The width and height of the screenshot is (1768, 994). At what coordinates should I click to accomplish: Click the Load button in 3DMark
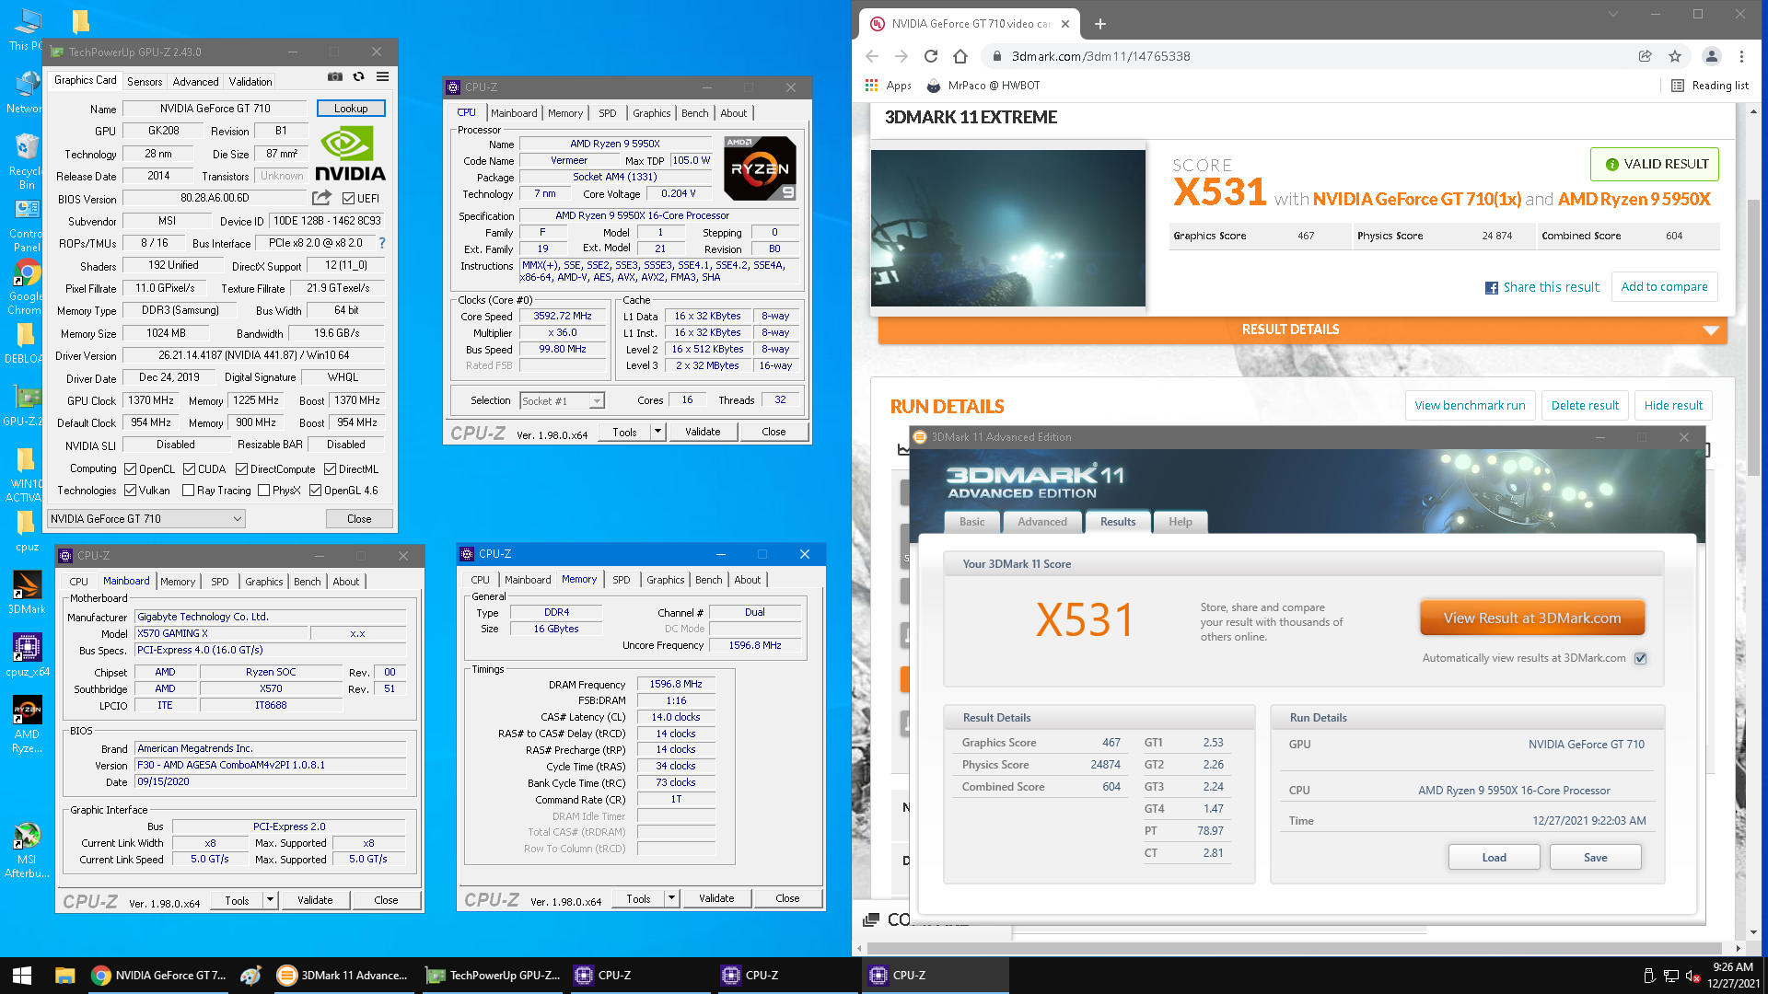tap(1494, 858)
